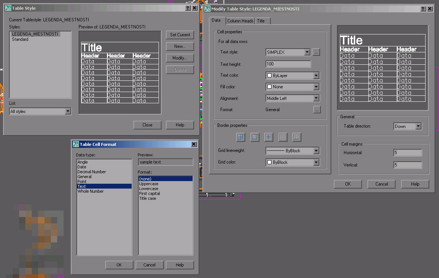The image size is (439, 278).
Task: Click the No Borders button
Action: tap(283, 137)
